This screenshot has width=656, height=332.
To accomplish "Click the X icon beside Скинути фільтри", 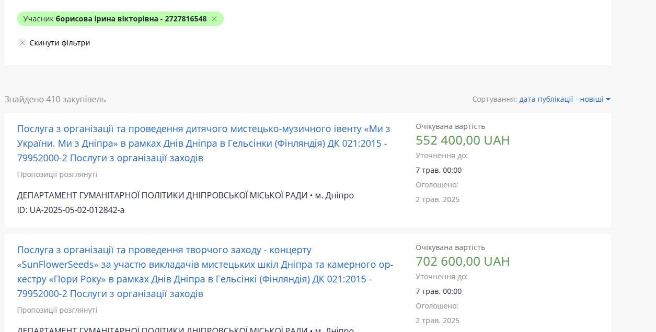I will [22, 43].
